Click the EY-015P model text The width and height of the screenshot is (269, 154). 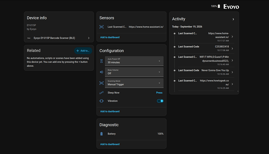point(32,25)
